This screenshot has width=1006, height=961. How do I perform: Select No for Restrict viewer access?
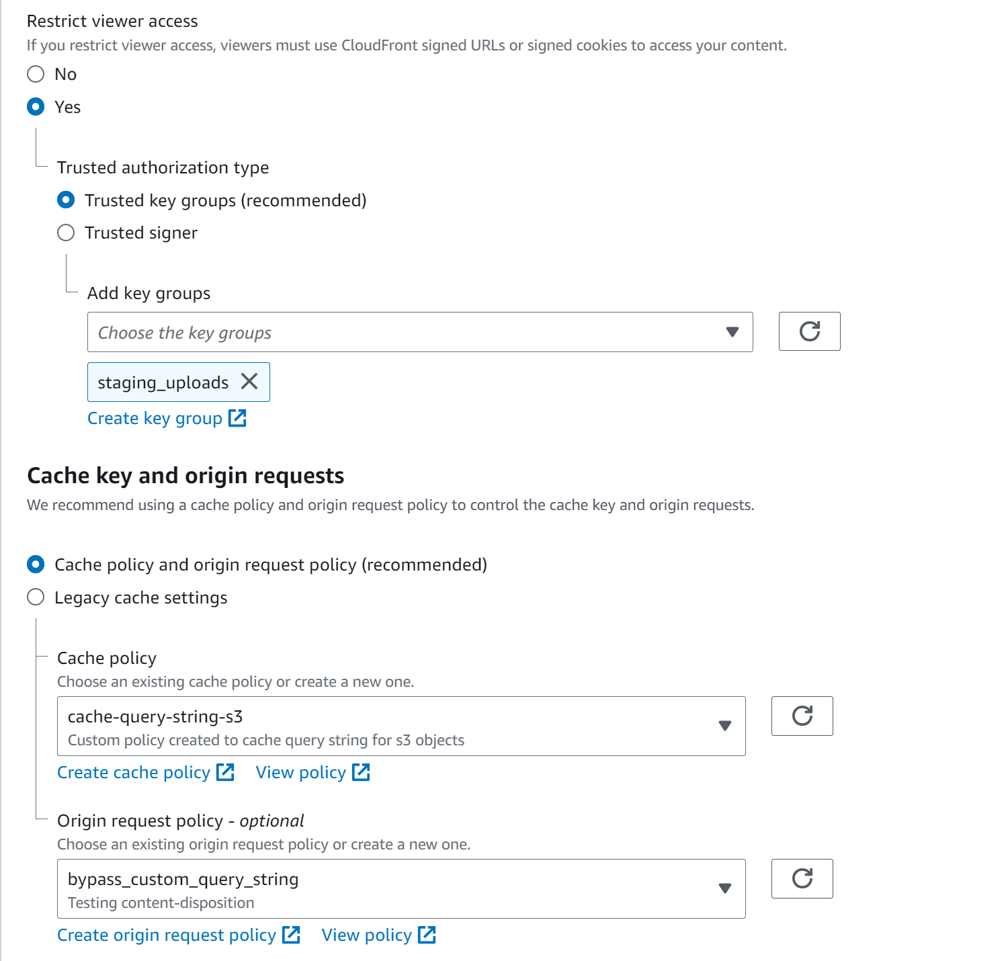pyautogui.click(x=36, y=74)
